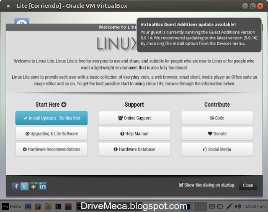Open Social Media button

[x=217, y=149]
